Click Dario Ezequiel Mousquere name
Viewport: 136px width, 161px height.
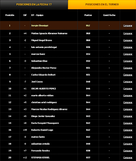pyautogui.click(x=45, y=123)
